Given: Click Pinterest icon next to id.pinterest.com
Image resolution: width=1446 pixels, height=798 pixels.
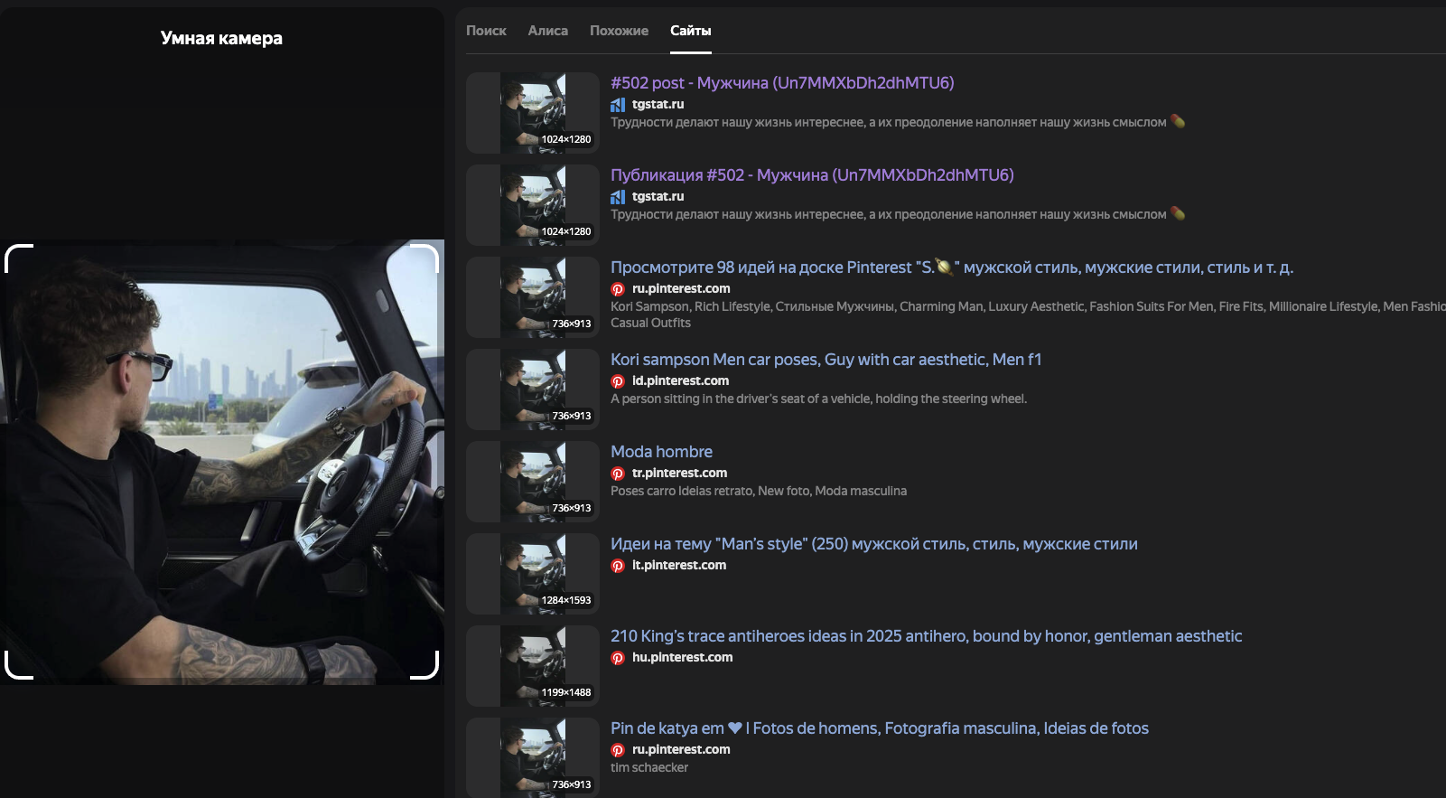Looking at the screenshot, I should (x=618, y=381).
